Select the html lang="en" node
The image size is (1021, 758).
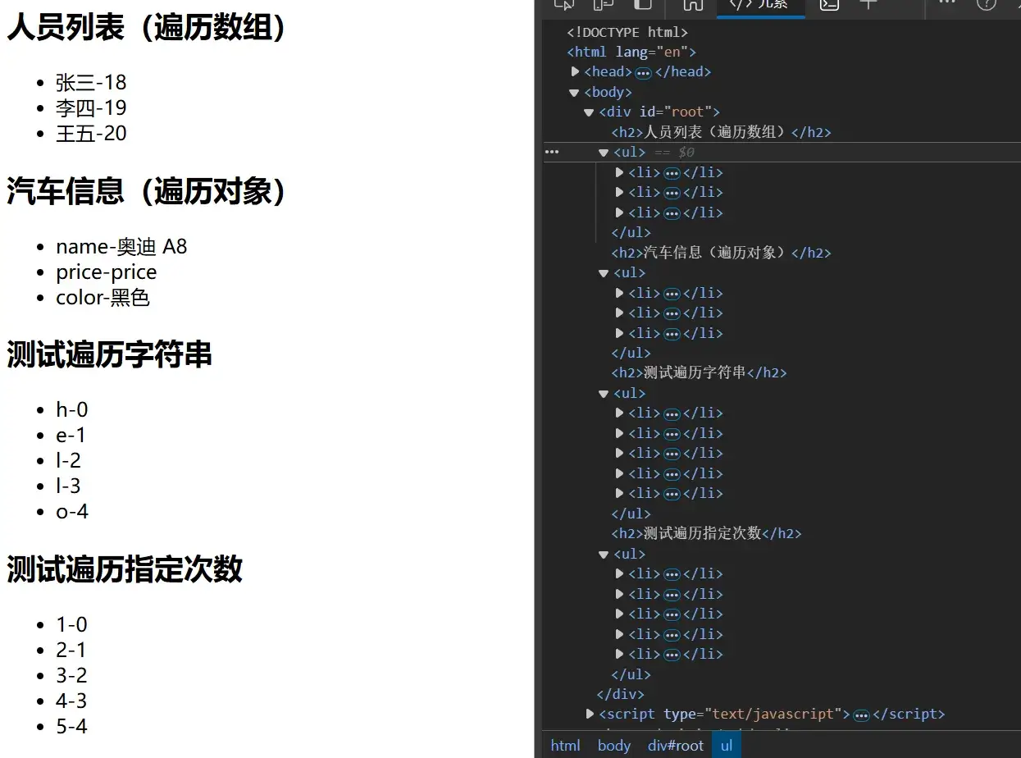coord(631,52)
